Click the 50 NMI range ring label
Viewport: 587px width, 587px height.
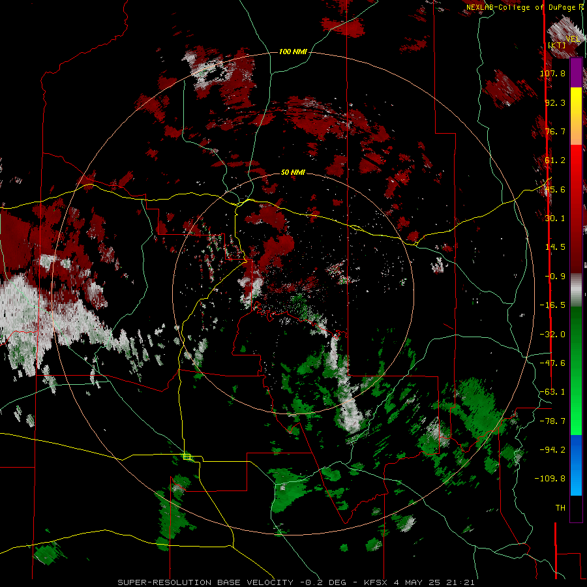[293, 172]
